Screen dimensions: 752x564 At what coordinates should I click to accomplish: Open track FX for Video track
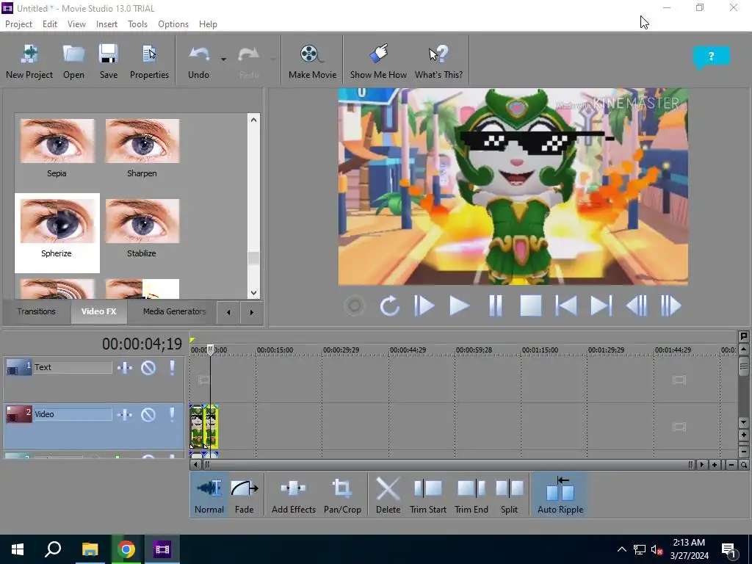125,414
